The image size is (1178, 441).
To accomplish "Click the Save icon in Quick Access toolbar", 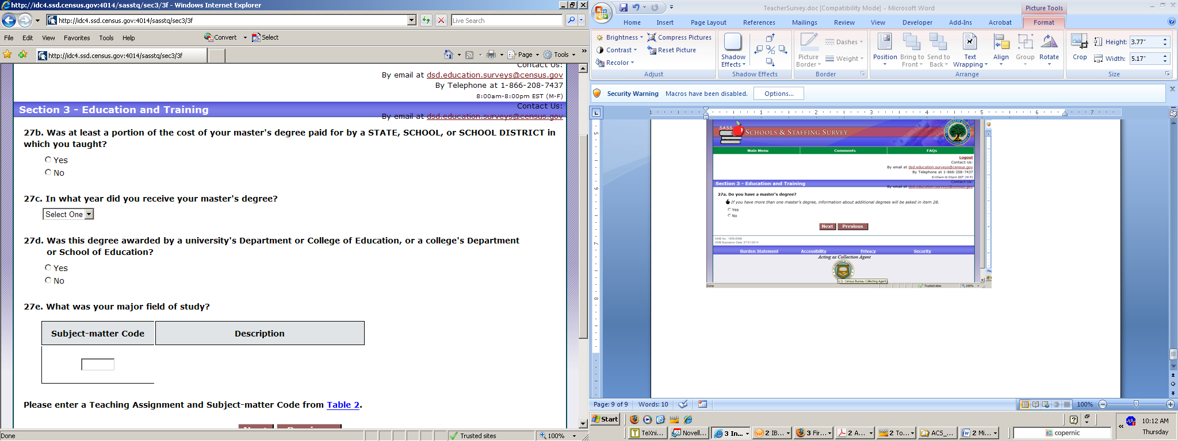I will 624,7.
